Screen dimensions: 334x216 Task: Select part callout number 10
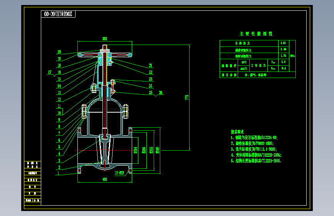(59, 113)
